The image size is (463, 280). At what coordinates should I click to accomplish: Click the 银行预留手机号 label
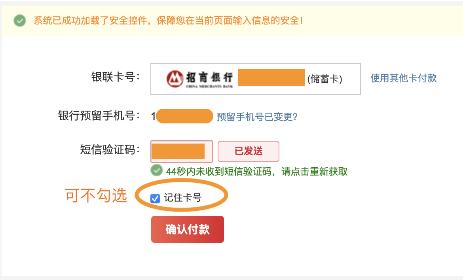point(99,116)
